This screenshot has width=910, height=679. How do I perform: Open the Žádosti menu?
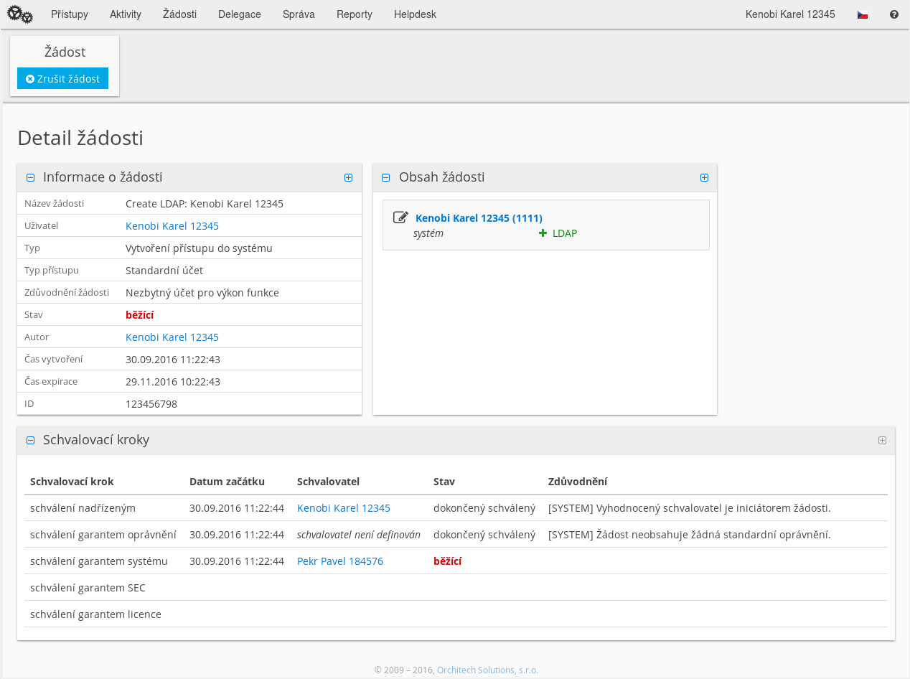pyautogui.click(x=179, y=14)
